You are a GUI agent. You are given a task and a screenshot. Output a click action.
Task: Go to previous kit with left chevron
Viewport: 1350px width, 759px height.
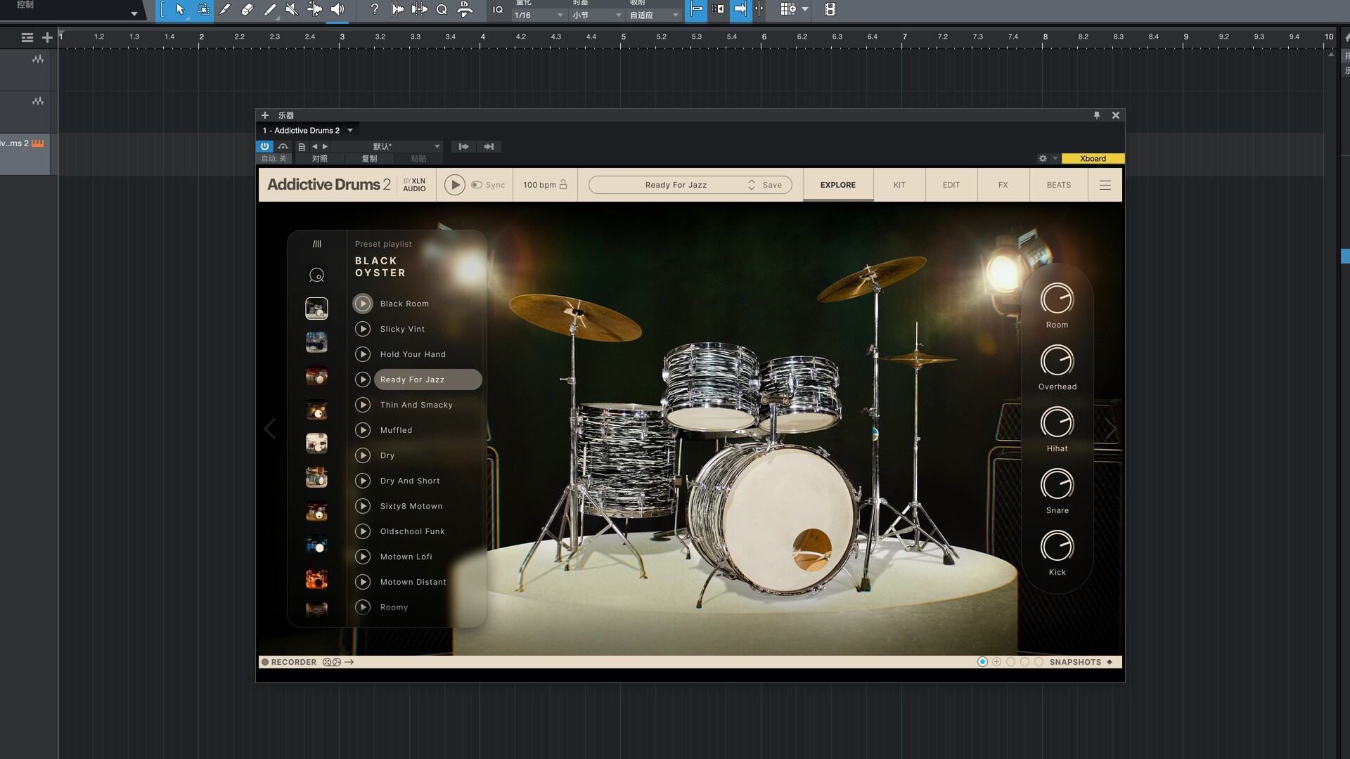point(270,429)
